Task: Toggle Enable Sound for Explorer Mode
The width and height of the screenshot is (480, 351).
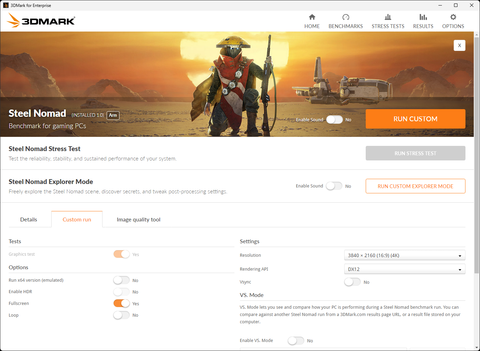Action: [x=334, y=186]
